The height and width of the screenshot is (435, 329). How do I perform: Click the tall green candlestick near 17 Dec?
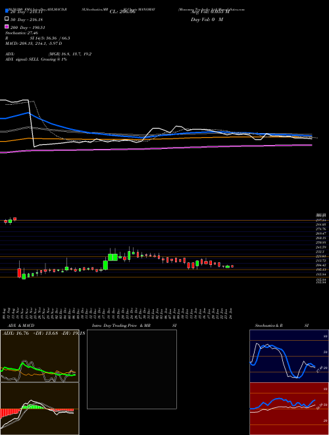pyautogui.click(x=105, y=264)
